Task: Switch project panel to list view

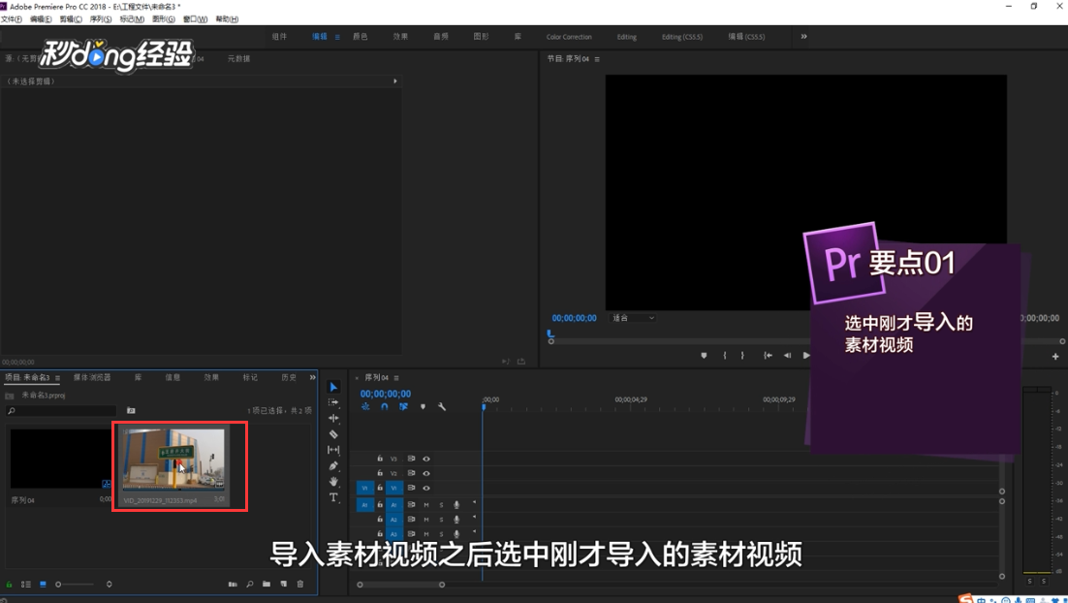Action: [26, 584]
